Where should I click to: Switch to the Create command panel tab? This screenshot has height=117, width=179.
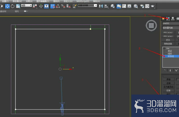coord(163,19)
